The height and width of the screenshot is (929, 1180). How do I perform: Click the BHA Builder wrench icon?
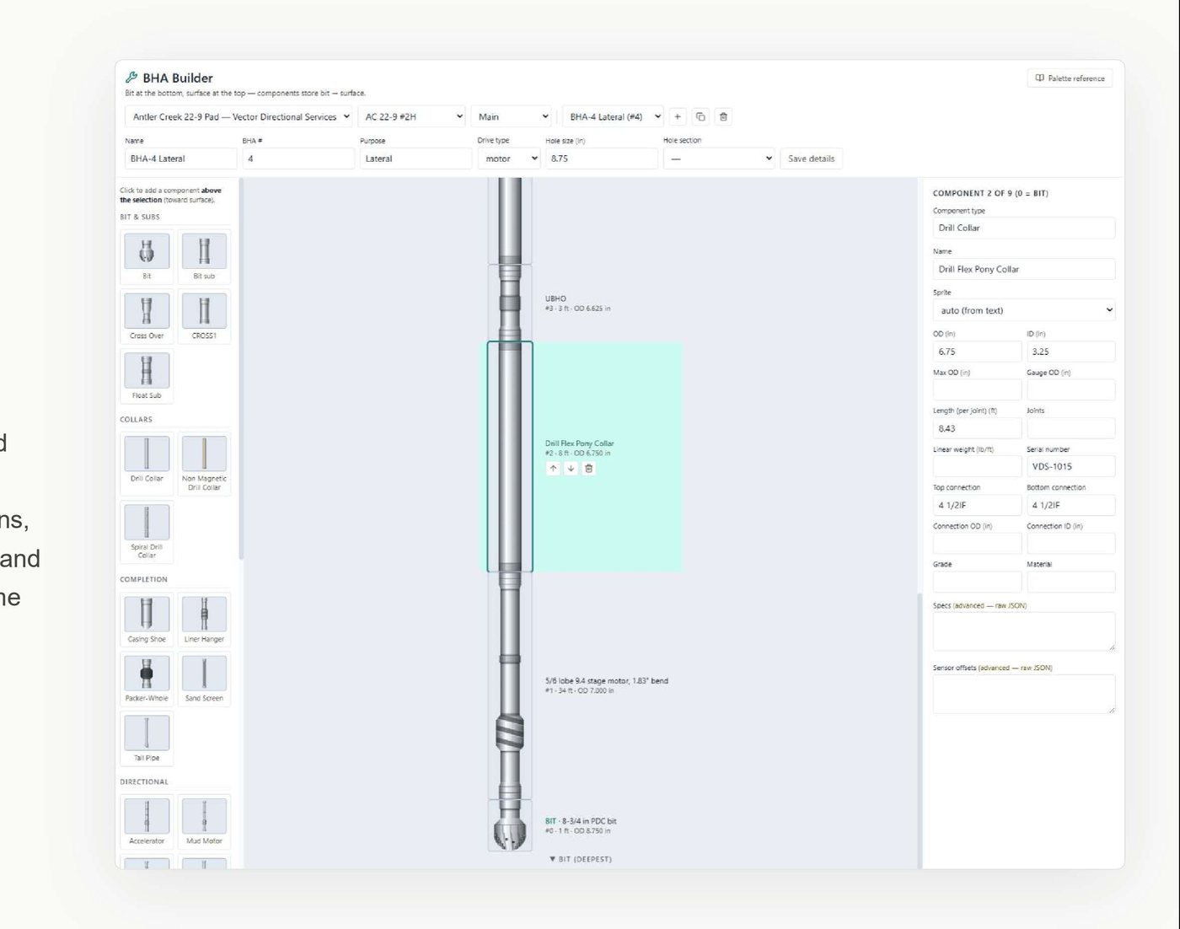tap(131, 78)
